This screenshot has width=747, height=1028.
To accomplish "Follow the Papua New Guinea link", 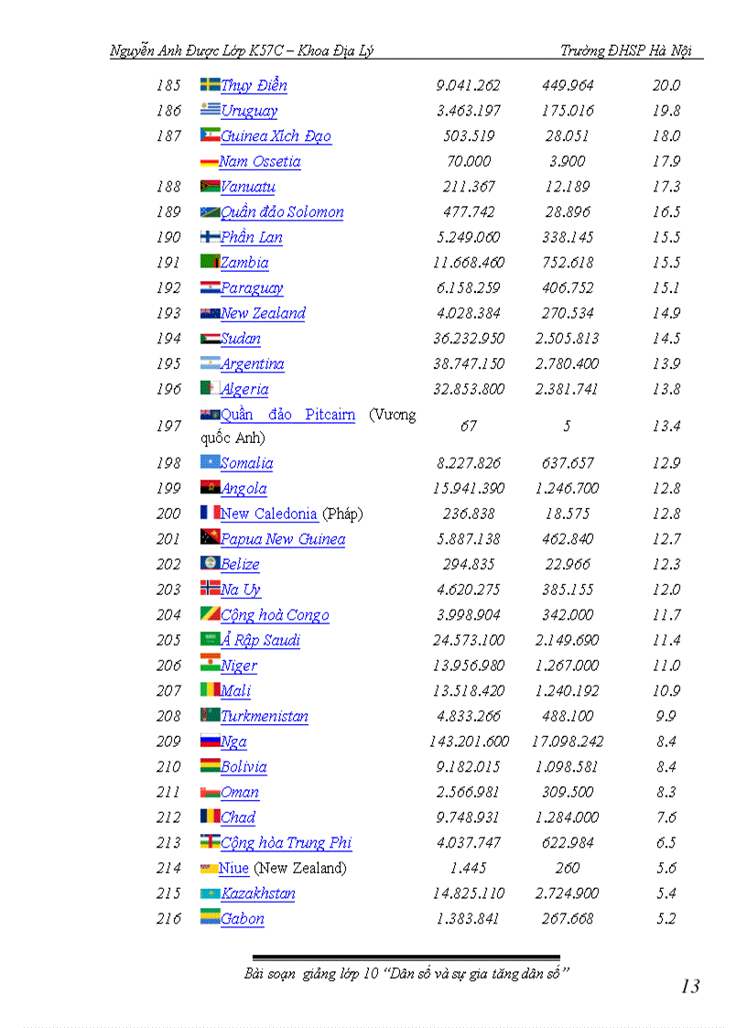I will click(283, 539).
